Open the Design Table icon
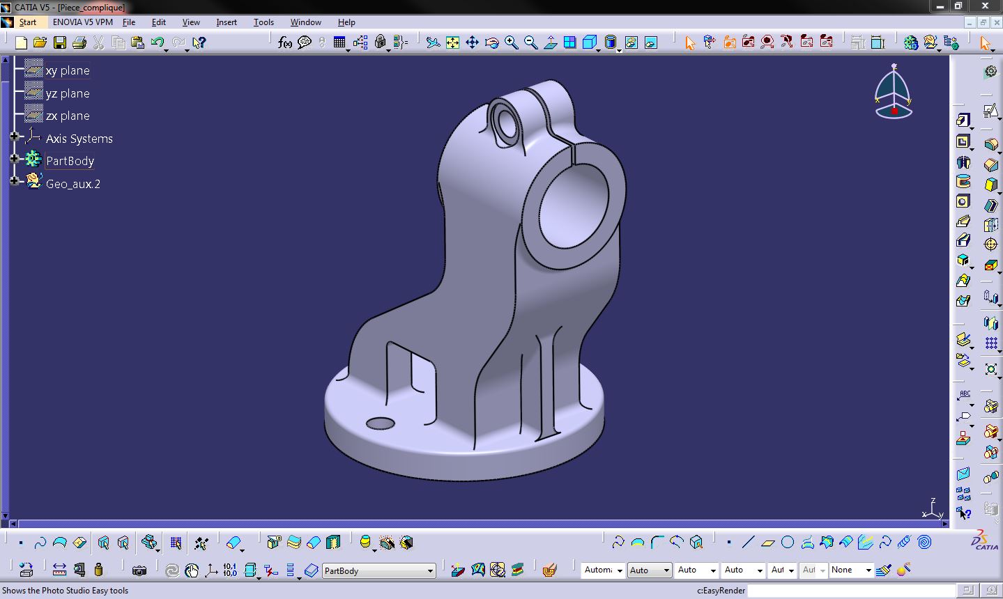The width and height of the screenshot is (1003, 599). tap(339, 42)
